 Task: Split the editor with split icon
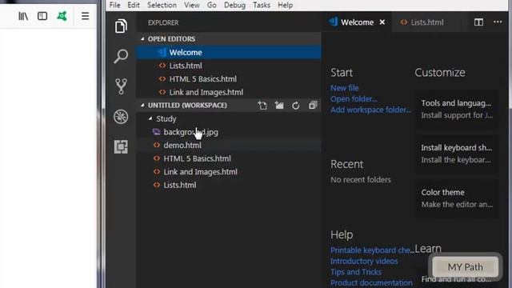478,22
